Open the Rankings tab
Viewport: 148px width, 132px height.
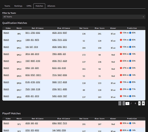click(x=18, y=6)
